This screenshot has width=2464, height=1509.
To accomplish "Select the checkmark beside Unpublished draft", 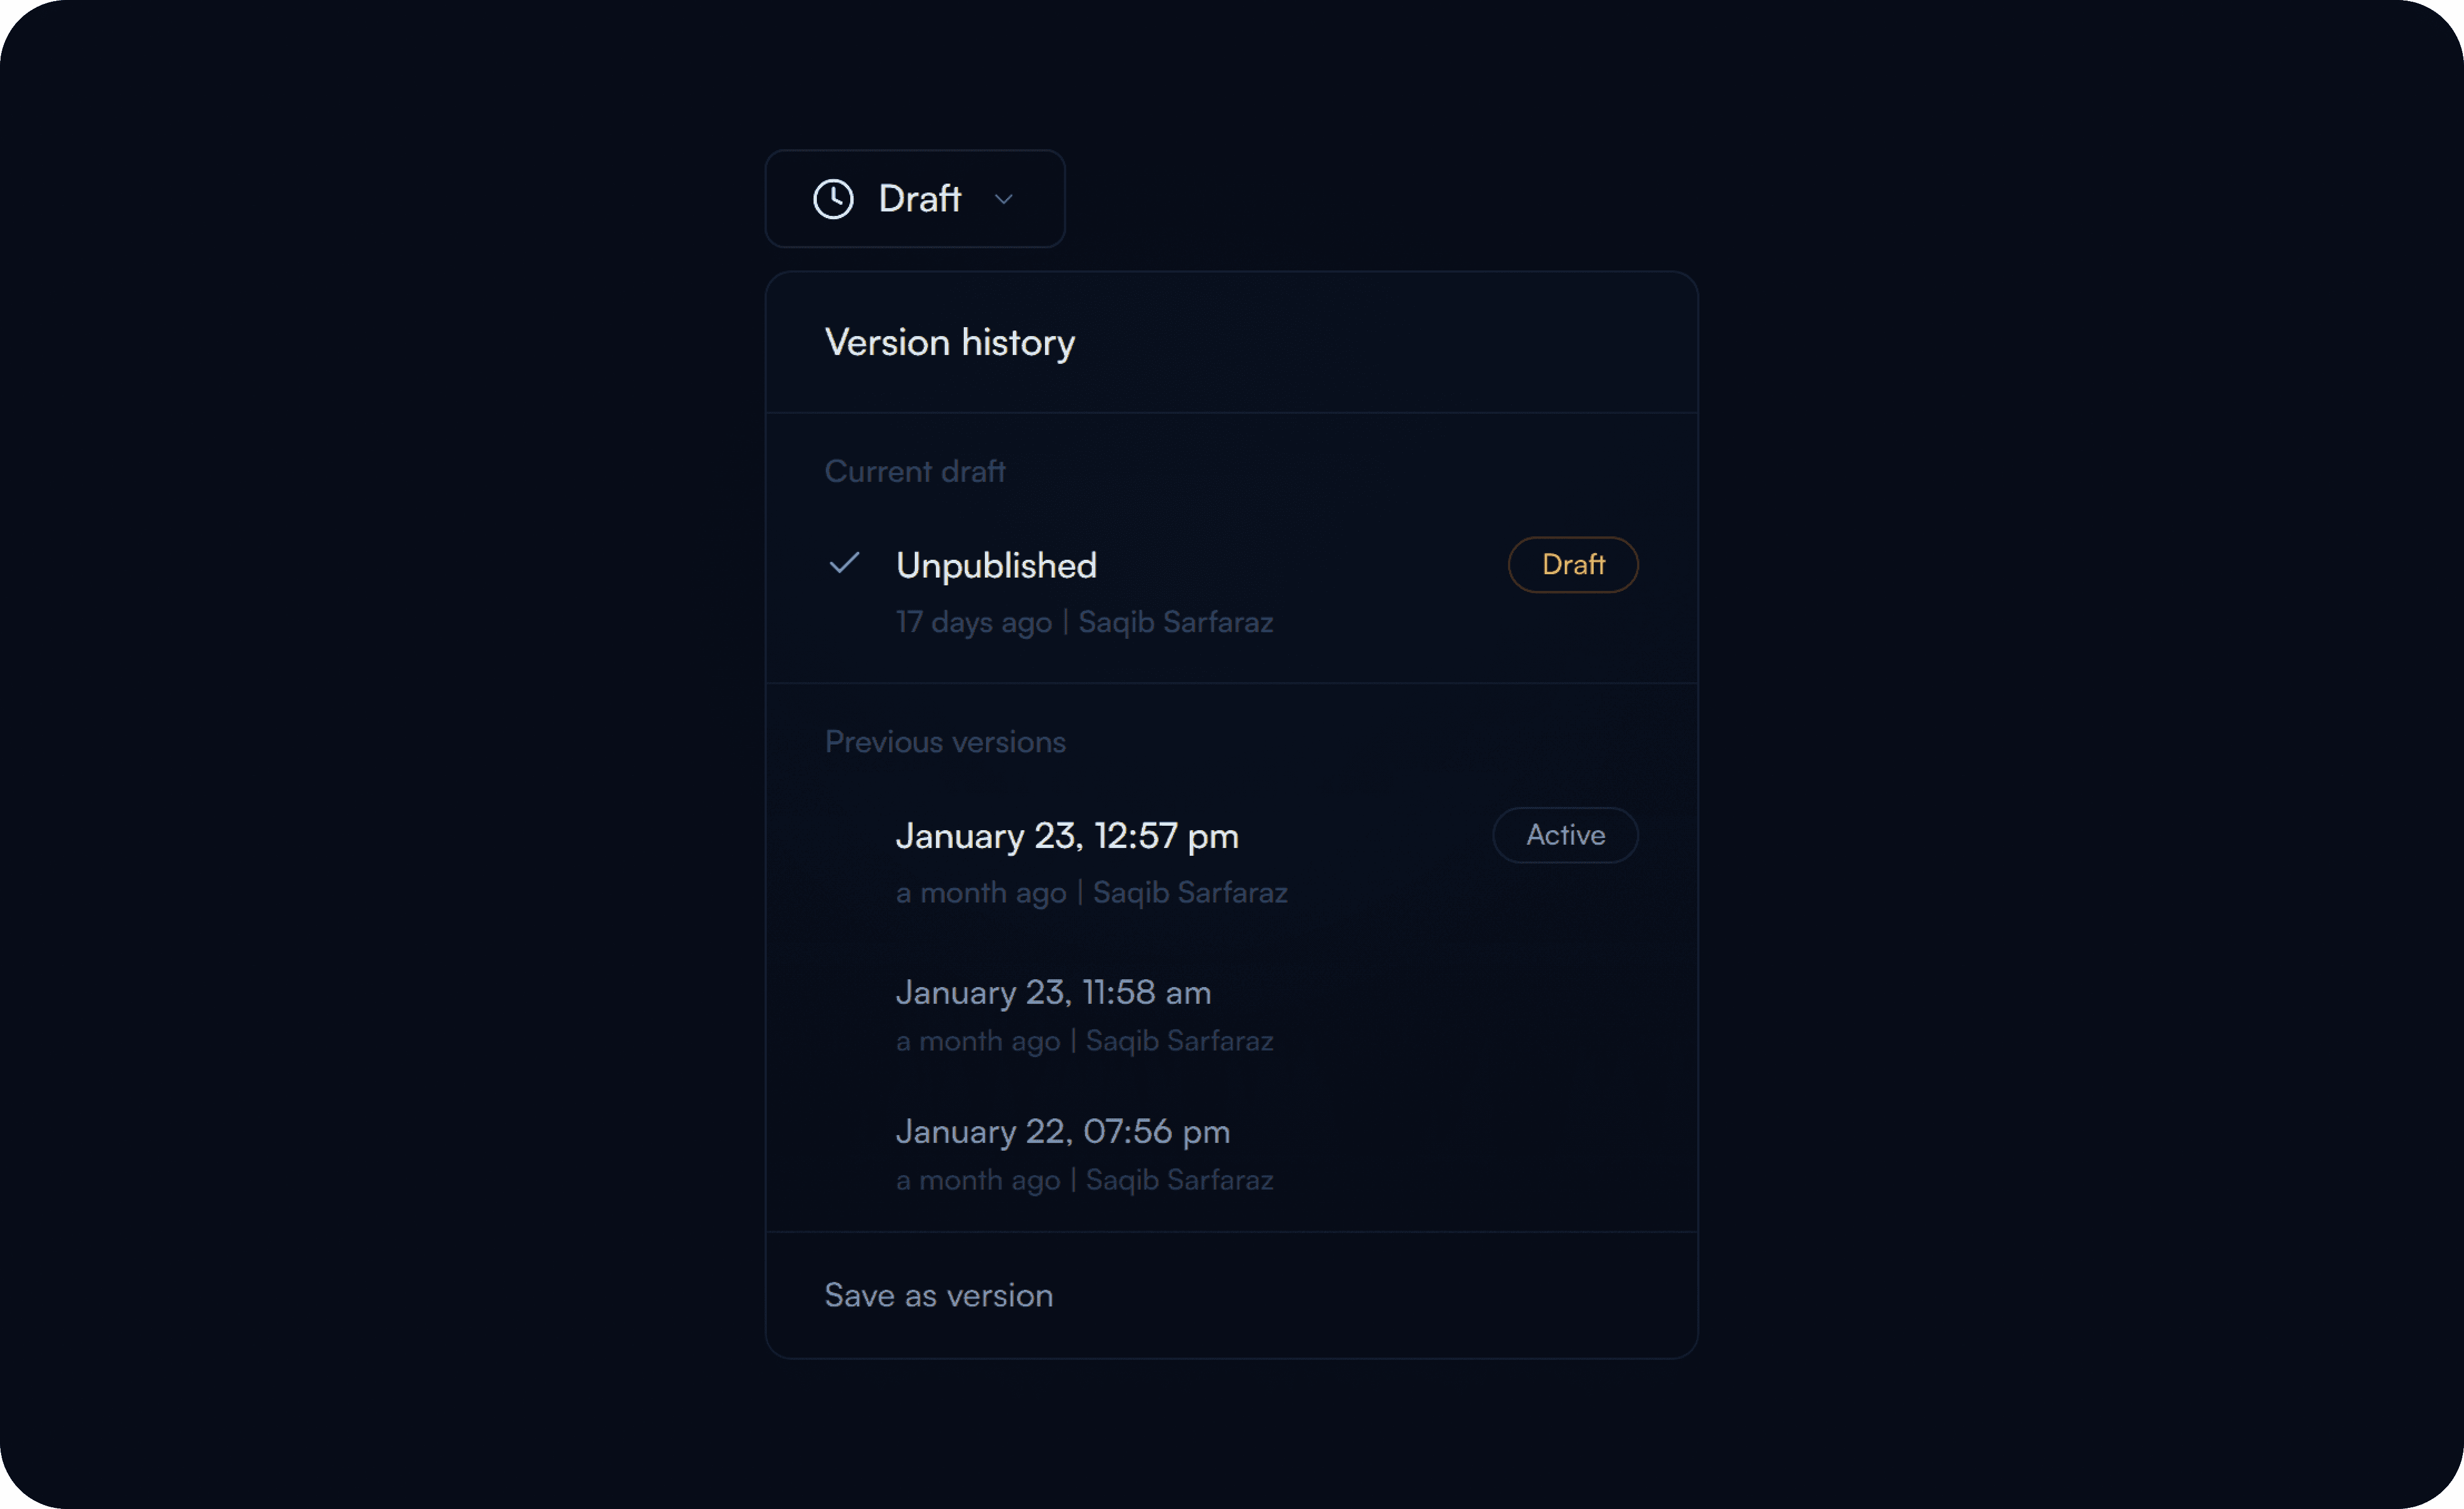I will (845, 564).
